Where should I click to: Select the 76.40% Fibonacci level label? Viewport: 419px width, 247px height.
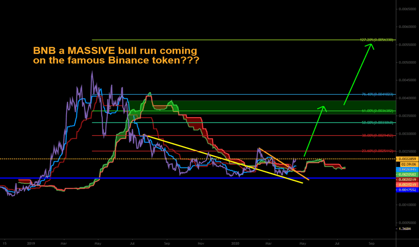click(377, 94)
